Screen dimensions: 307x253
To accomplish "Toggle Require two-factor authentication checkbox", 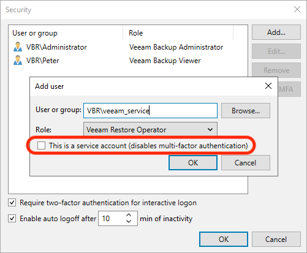I will 12,203.
